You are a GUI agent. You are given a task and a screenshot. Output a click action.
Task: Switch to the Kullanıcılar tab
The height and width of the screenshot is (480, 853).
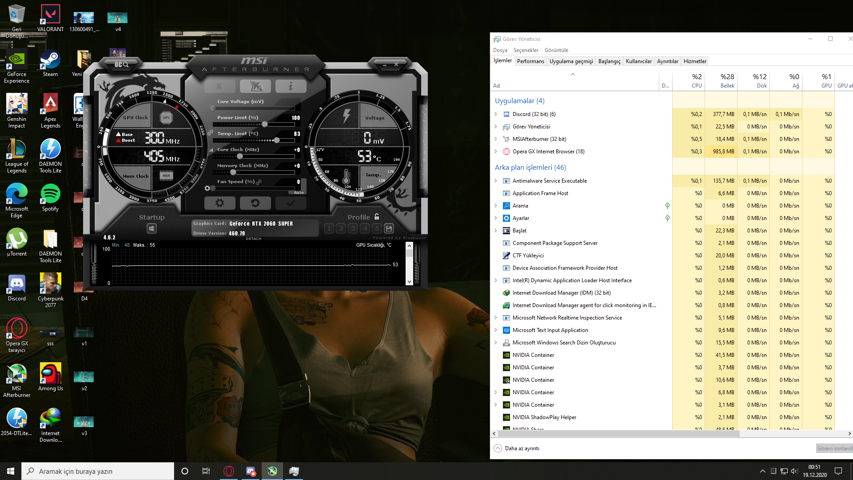[x=638, y=61]
